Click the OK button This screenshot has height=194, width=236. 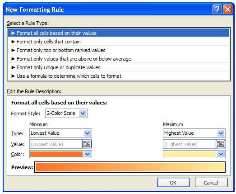(x=173, y=183)
